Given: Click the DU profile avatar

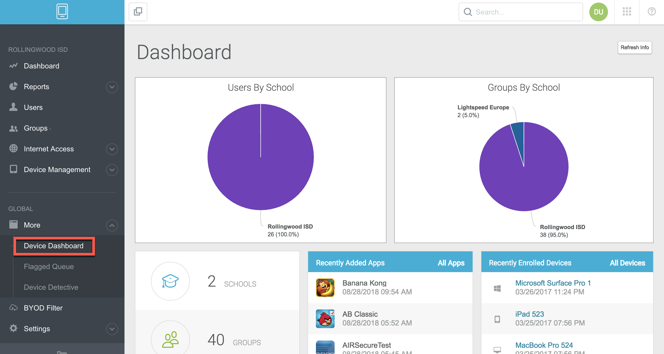Looking at the screenshot, I should 598,12.
